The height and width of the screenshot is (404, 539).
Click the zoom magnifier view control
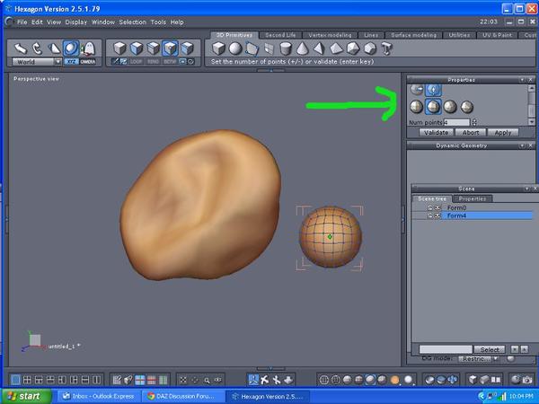207,380
